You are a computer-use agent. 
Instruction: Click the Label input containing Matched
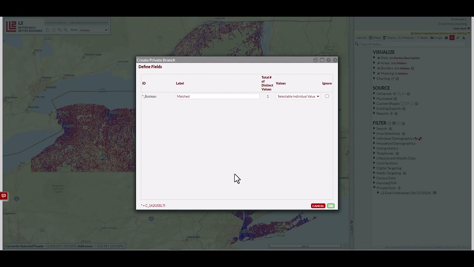[x=218, y=96]
